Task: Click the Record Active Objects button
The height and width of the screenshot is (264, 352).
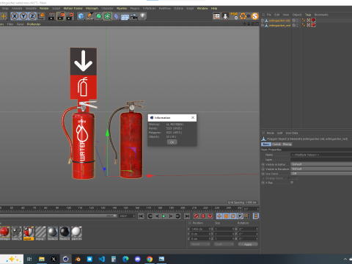Action: [x=196, y=216]
